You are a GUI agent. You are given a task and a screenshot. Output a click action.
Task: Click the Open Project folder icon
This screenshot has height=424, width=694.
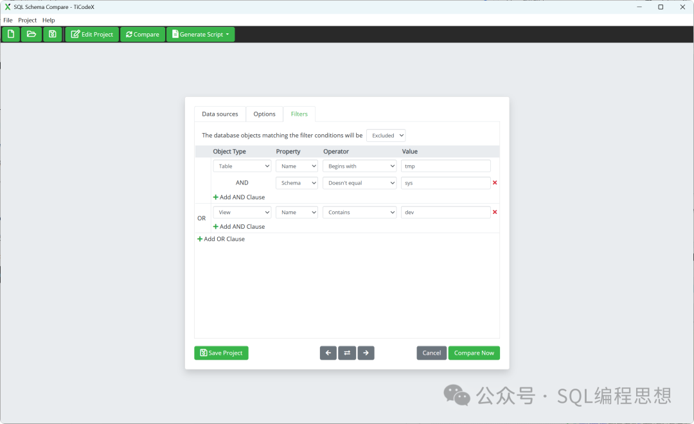click(31, 34)
